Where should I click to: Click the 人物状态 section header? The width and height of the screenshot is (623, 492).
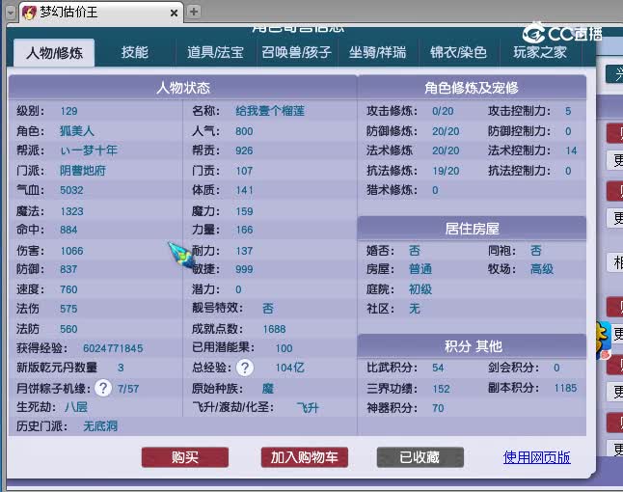183,88
